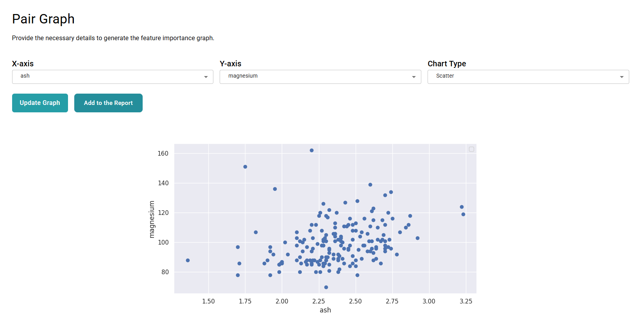The width and height of the screenshot is (639, 314).
Task: Click the Pair Graph page heading
Action: (43, 18)
